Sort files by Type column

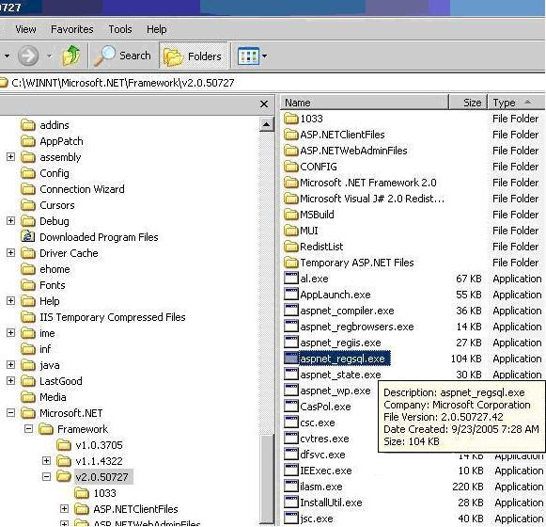point(517,103)
